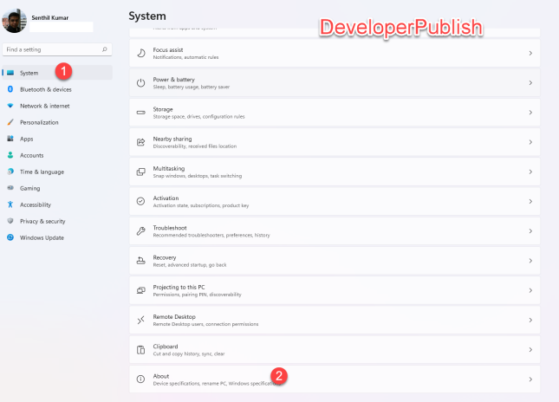Click the Remote Desktop icon
The width and height of the screenshot is (559, 402).
[140, 320]
